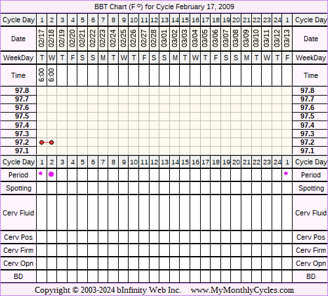Image resolution: width=328 pixels, height=296 pixels.
Task: Click the 6:00 time entry for 02/18
Action: [52, 75]
